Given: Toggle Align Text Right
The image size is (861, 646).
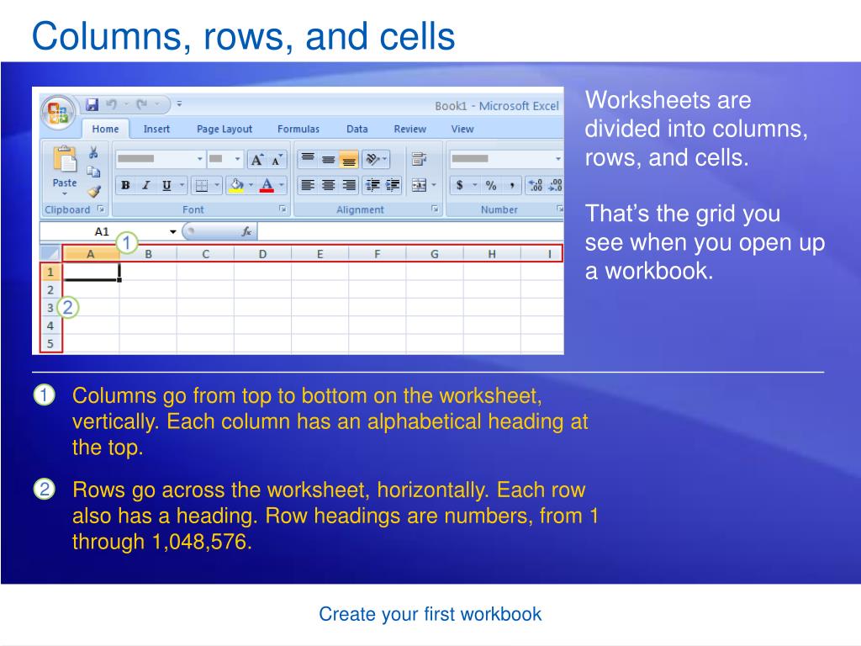Looking at the screenshot, I should (349, 185).
